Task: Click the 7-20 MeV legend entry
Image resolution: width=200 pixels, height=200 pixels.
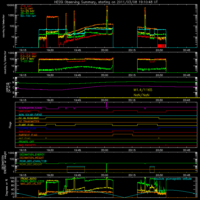Action: 27,61
